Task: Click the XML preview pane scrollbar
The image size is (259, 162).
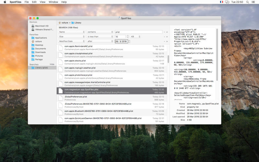Action: pyautogui.click(x=217, y=54)
